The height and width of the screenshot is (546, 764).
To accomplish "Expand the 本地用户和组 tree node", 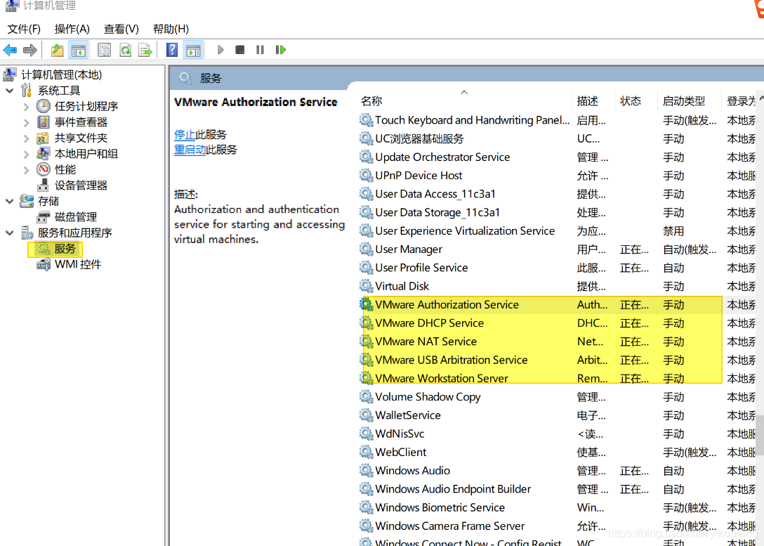I will [x=26, y=154].
